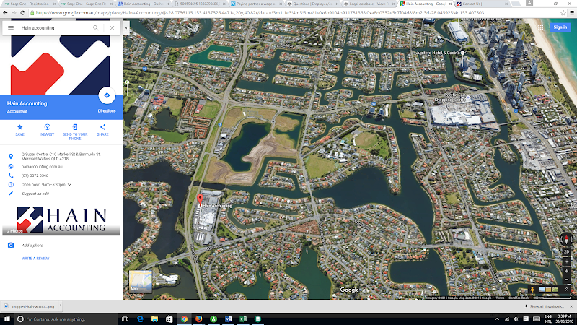Save Hain Accounting with the star icon

point(19,128)
